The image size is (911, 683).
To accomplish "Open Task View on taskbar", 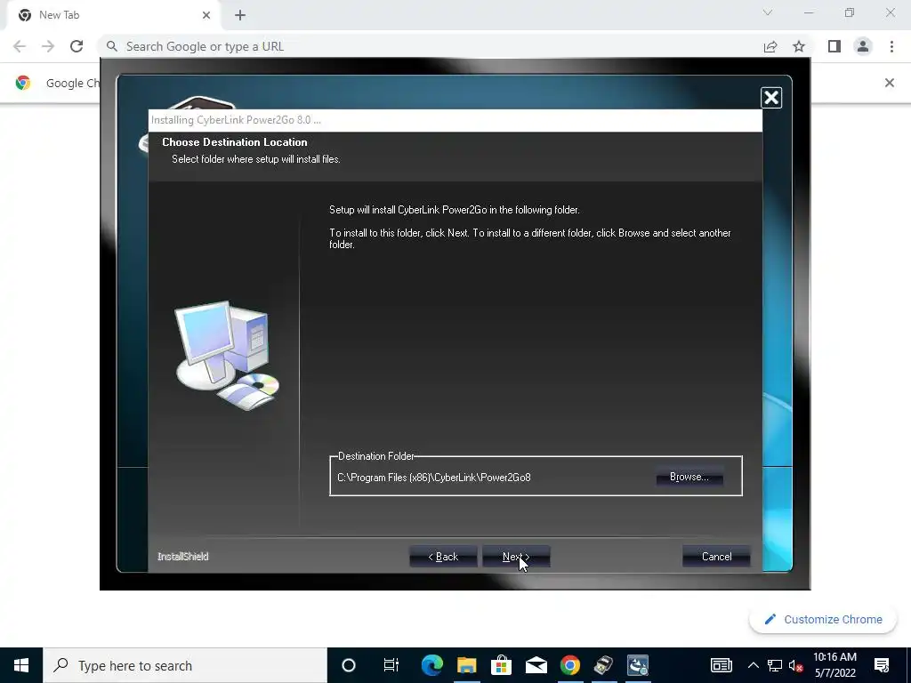I will [x=391, y=665].
